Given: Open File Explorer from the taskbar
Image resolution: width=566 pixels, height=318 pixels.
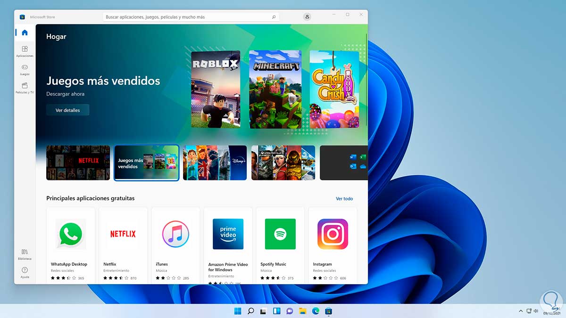Looking at the screenshot, I should [303, 311].
